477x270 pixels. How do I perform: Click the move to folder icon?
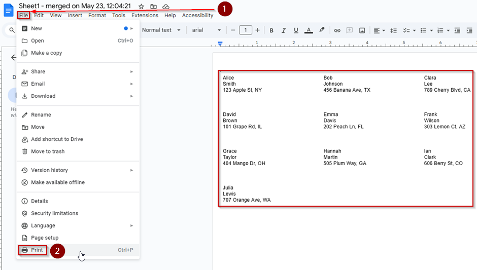153,7
